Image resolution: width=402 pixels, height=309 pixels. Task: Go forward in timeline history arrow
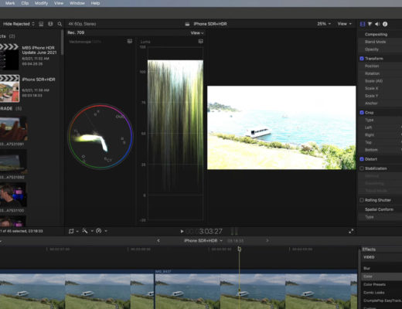(267, 240)
